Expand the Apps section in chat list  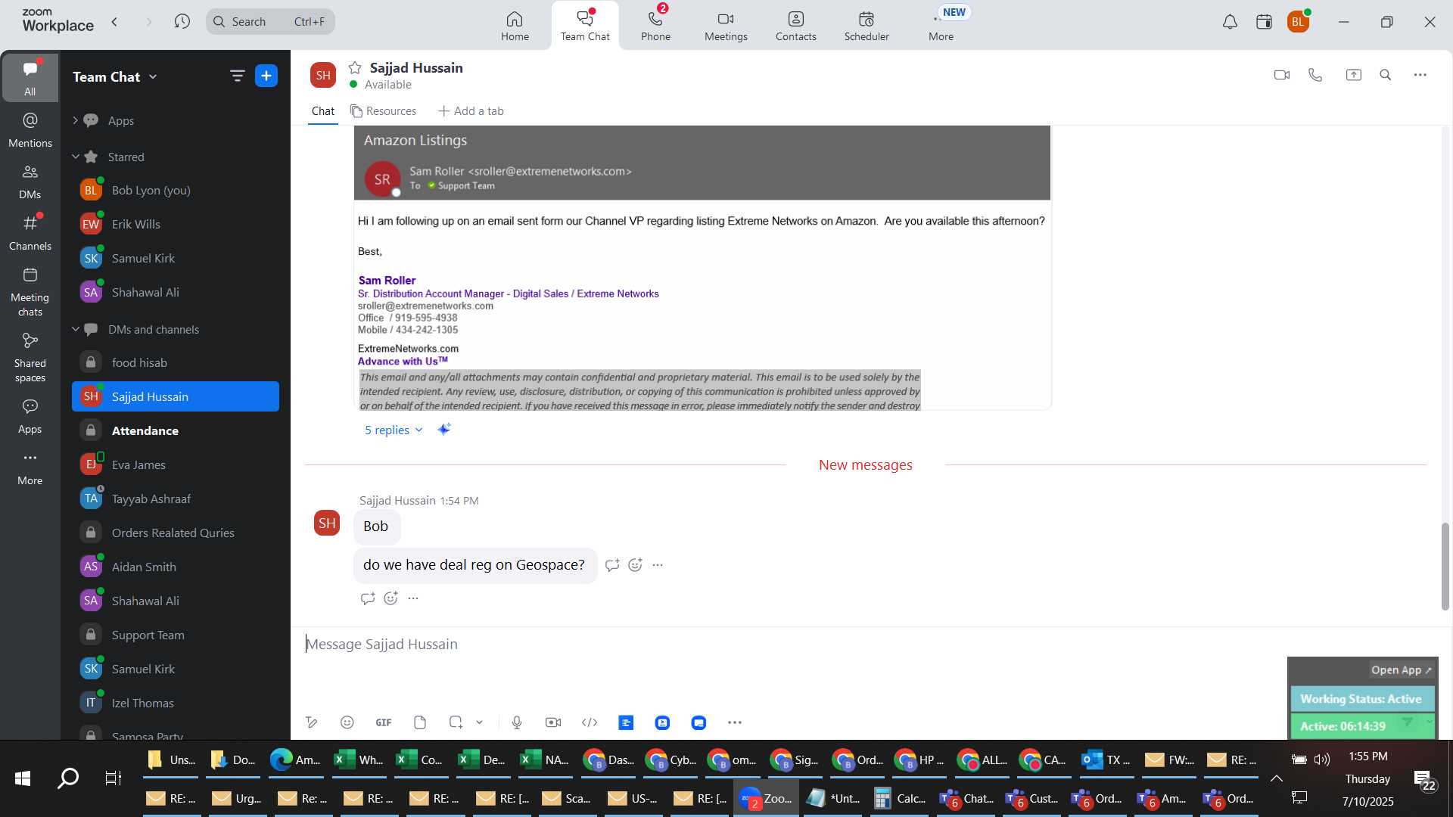pyautogui.click(x=75, y=120)
